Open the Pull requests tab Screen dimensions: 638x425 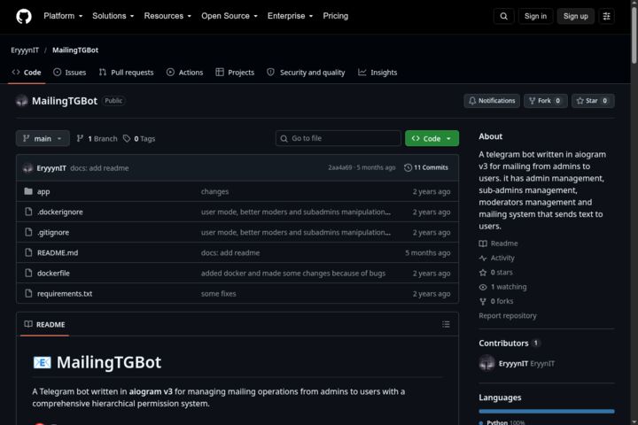pyautogui.click(x=126, y=73)
